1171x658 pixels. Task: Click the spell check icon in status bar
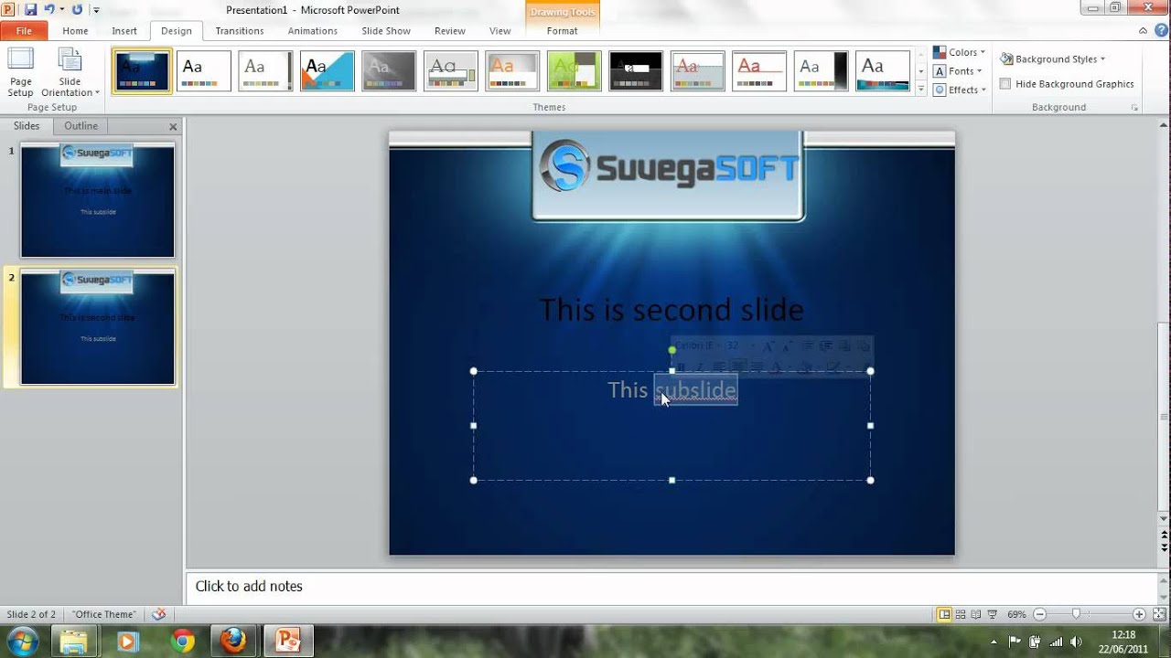coord(159,614)
